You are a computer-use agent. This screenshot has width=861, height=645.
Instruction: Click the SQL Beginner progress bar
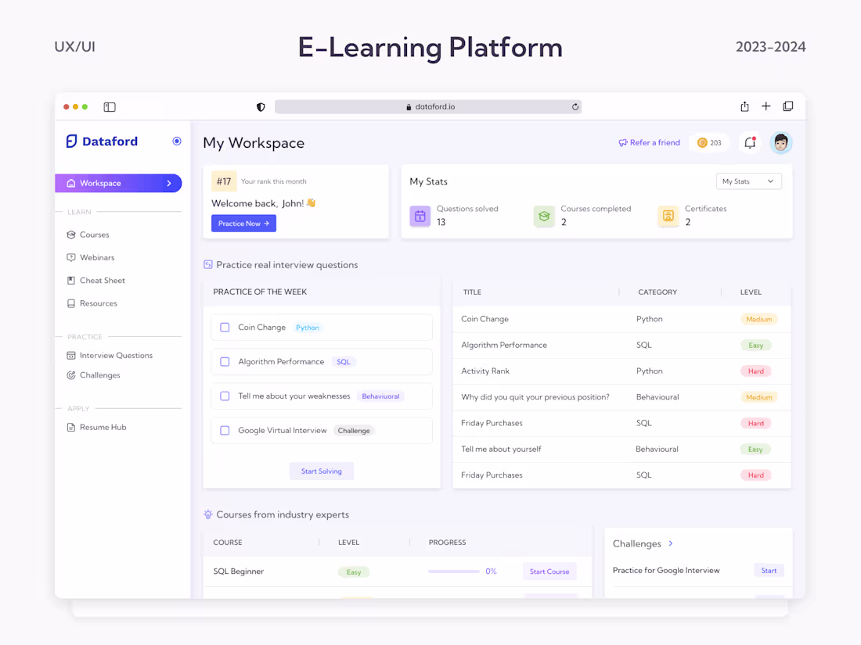pos(455,572)
